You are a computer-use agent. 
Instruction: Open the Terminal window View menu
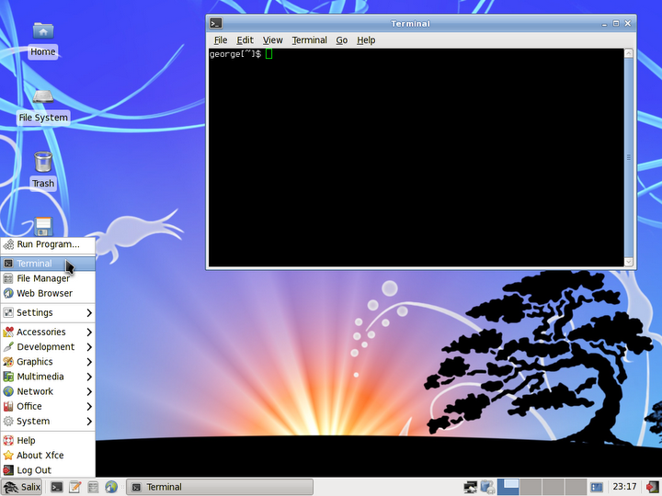[x=272, y=40]
